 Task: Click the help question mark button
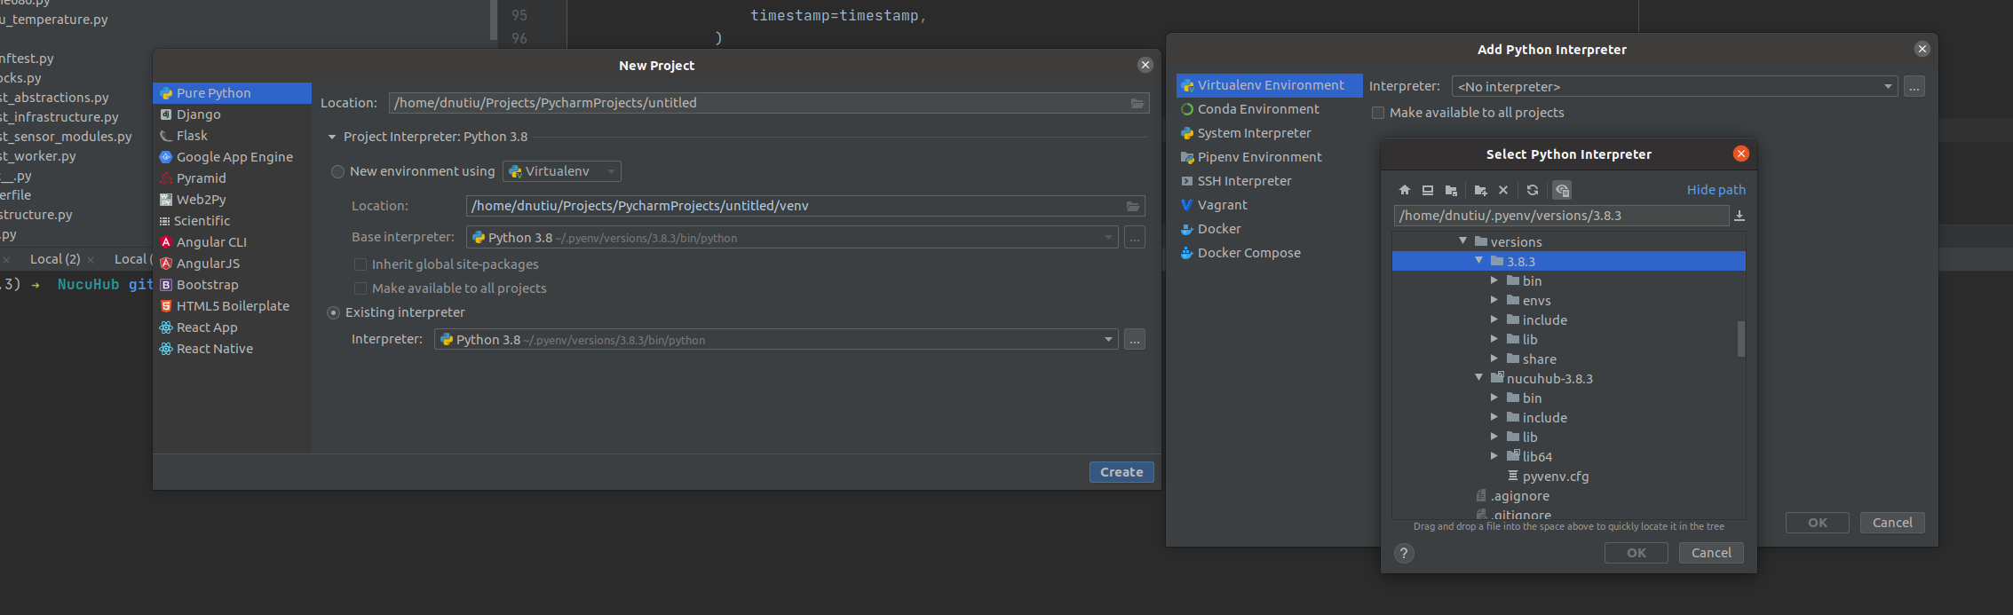(1403, 554)
